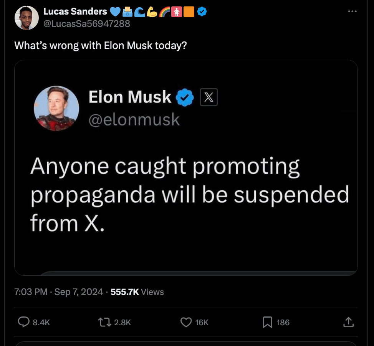Expand the embedded Elon Musk screenshot
Viewport: 374px width, 346px height.
pyautogui.click(x=187, y=167)
